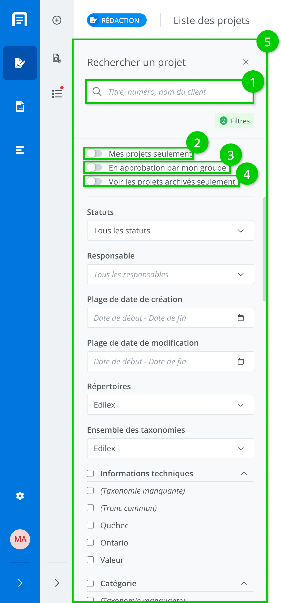Close the Rechercher un projet panel
Image resolution: width=281 pixels, height=603 pixels.
[246, 62]
